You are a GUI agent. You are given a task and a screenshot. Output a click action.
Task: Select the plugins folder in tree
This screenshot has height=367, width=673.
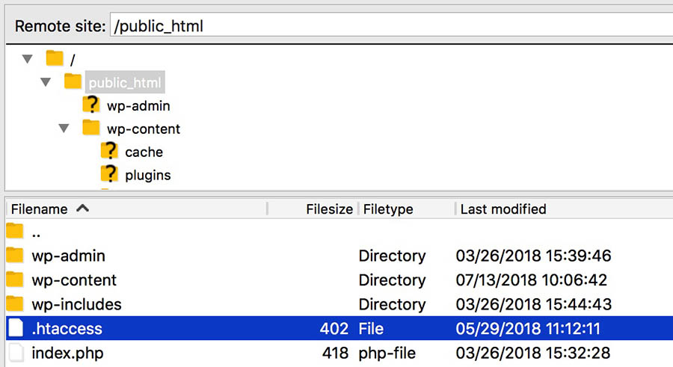[x=147, y=176]
